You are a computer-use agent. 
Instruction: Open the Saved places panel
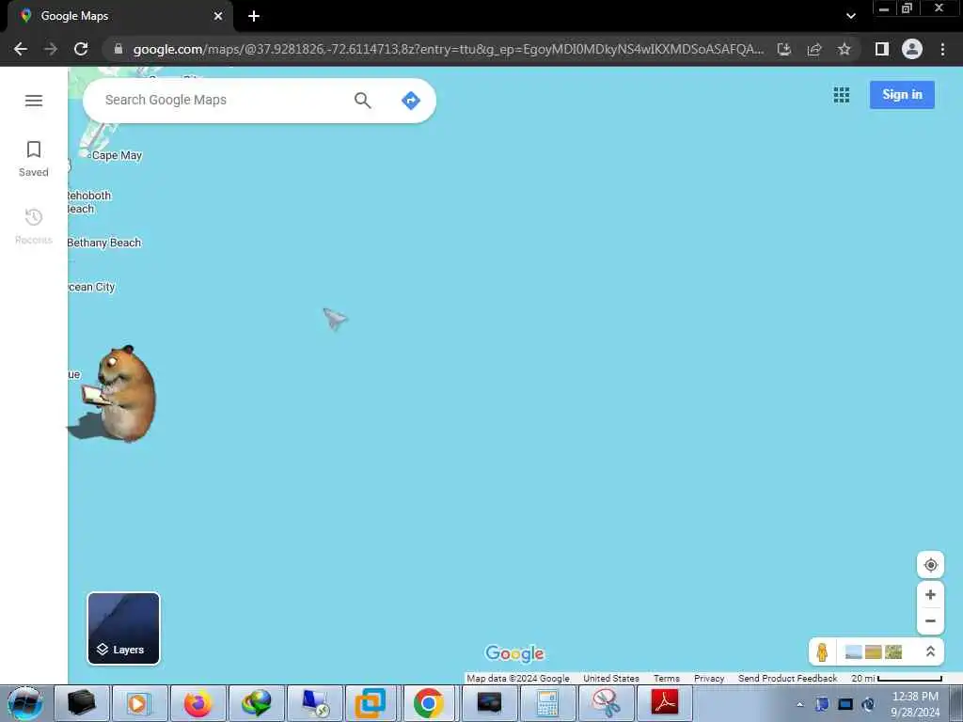click(x=34, y=159)
